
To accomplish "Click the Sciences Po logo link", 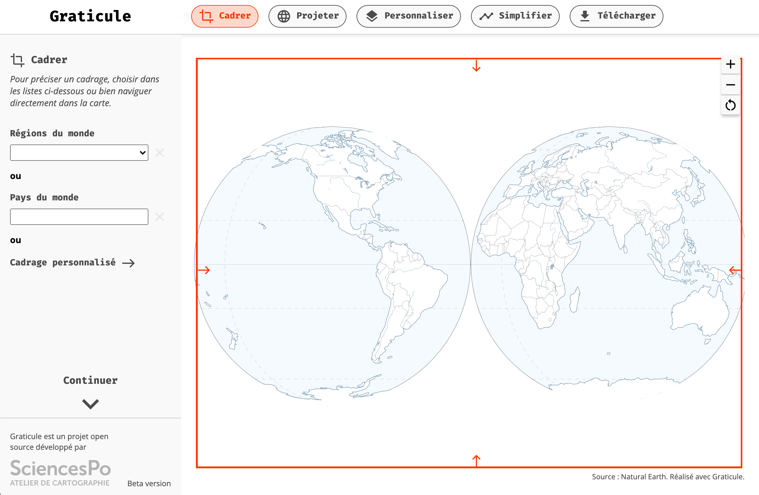I will tap(60, 472).
